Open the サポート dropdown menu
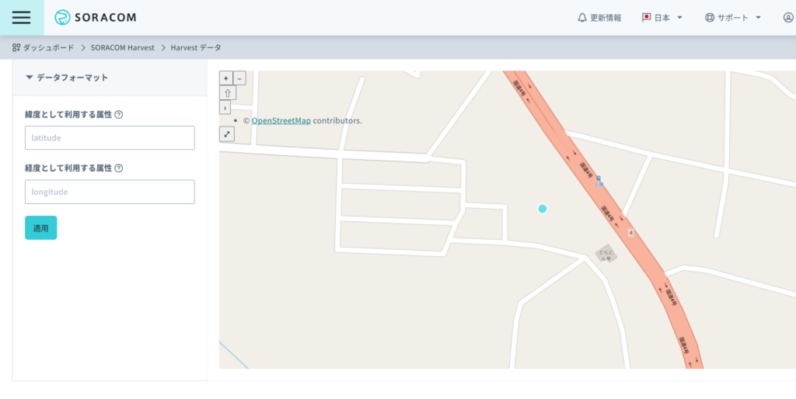 click(732, 18)
